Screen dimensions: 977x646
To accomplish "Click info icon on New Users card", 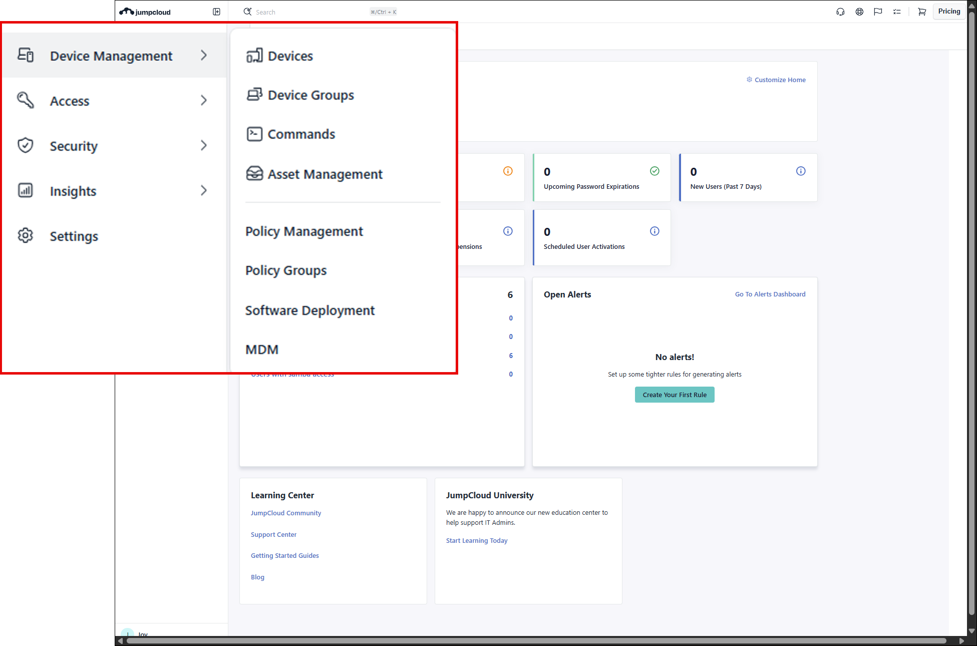I will [x=801, y=171].
